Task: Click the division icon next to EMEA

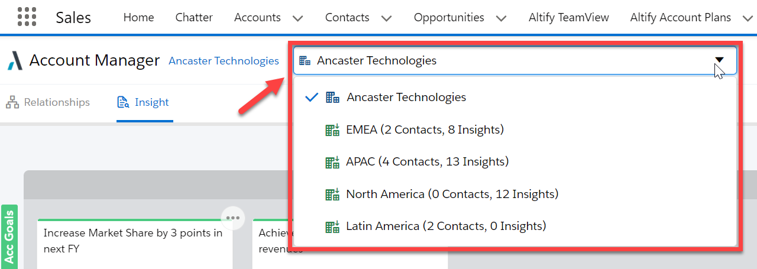Action: click(x=333, y=130)
